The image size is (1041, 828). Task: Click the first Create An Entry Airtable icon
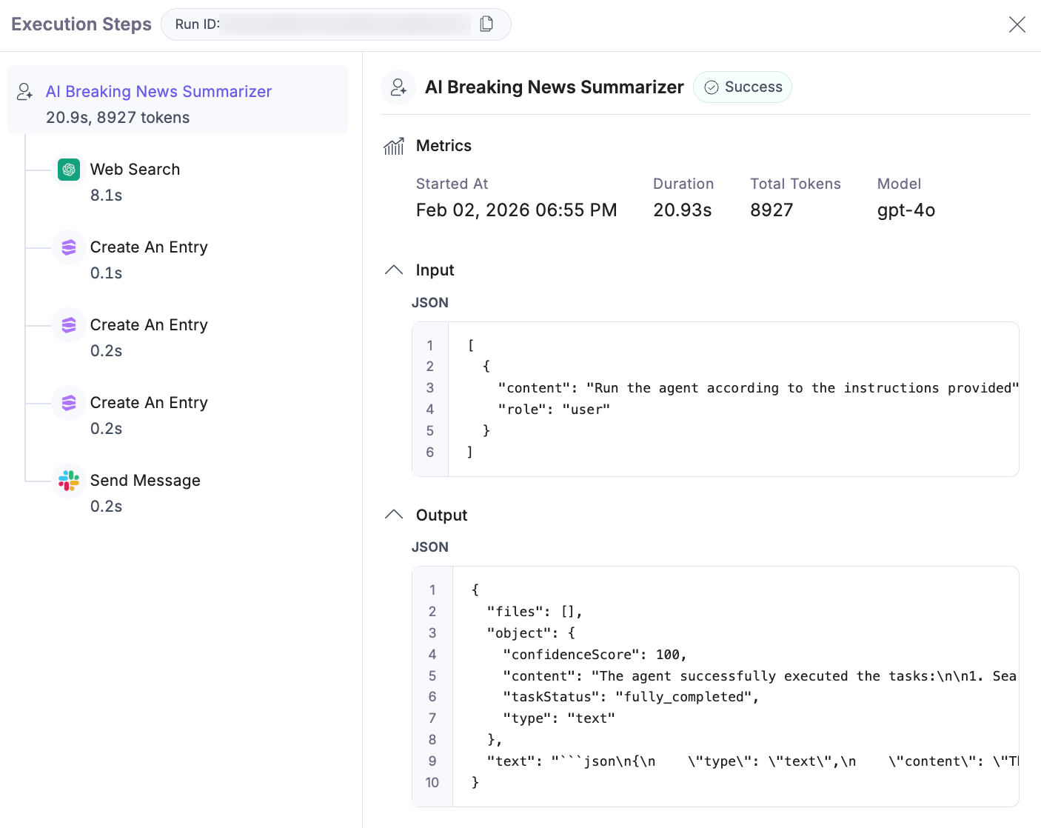tap(68, 247)
